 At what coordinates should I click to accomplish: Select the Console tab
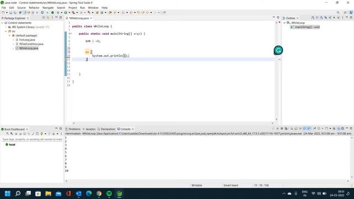click(x=124, y=129)
